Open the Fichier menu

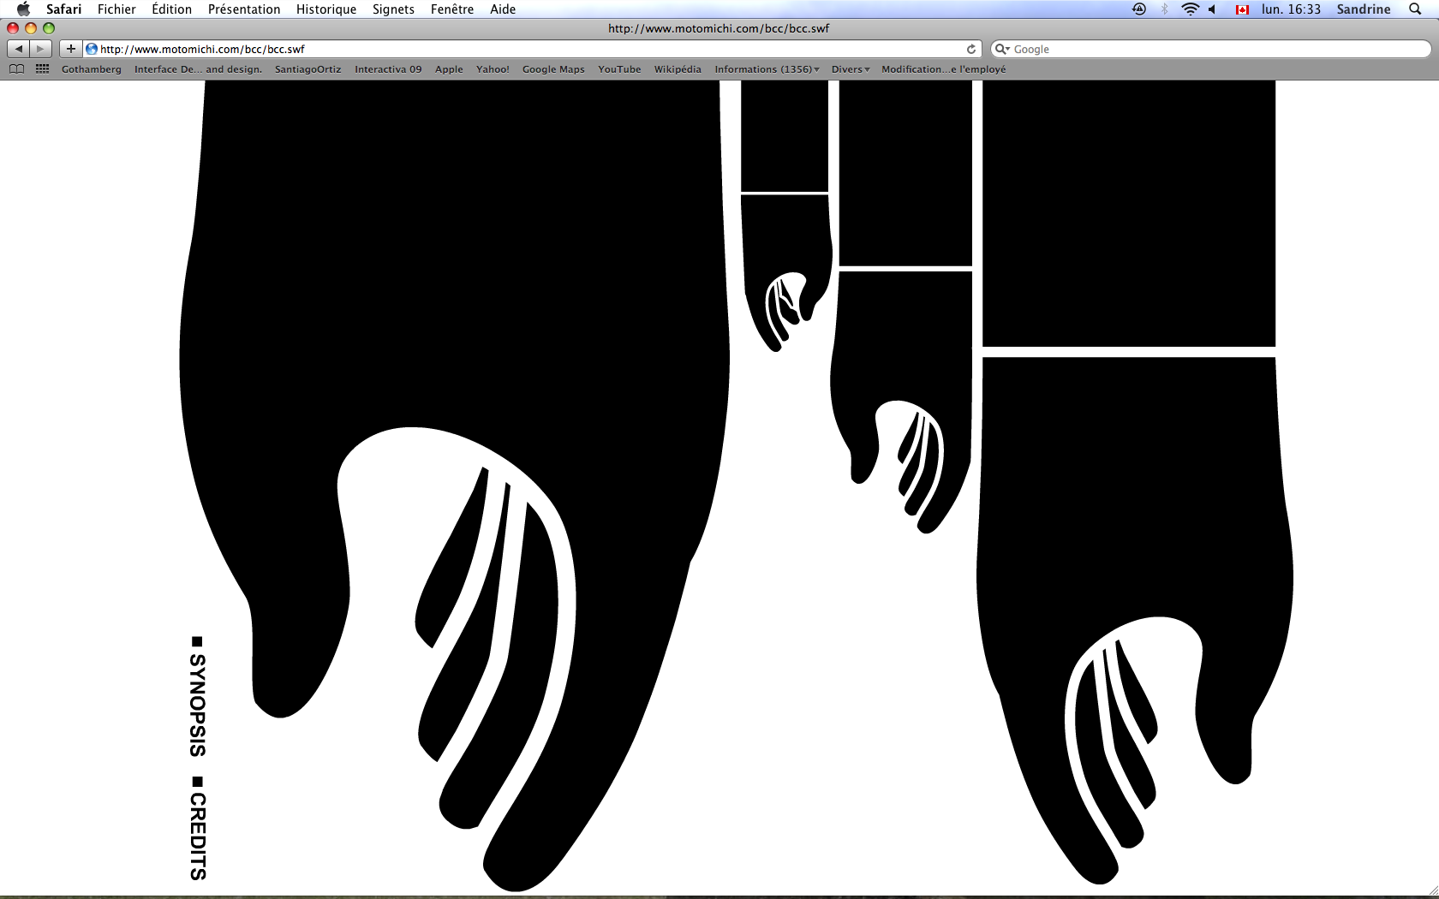116,9
